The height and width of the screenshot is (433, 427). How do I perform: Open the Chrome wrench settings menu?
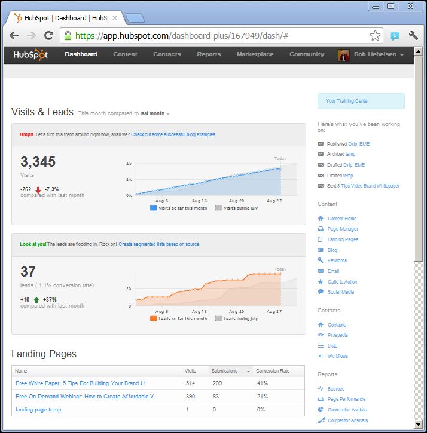pos(413,36)
